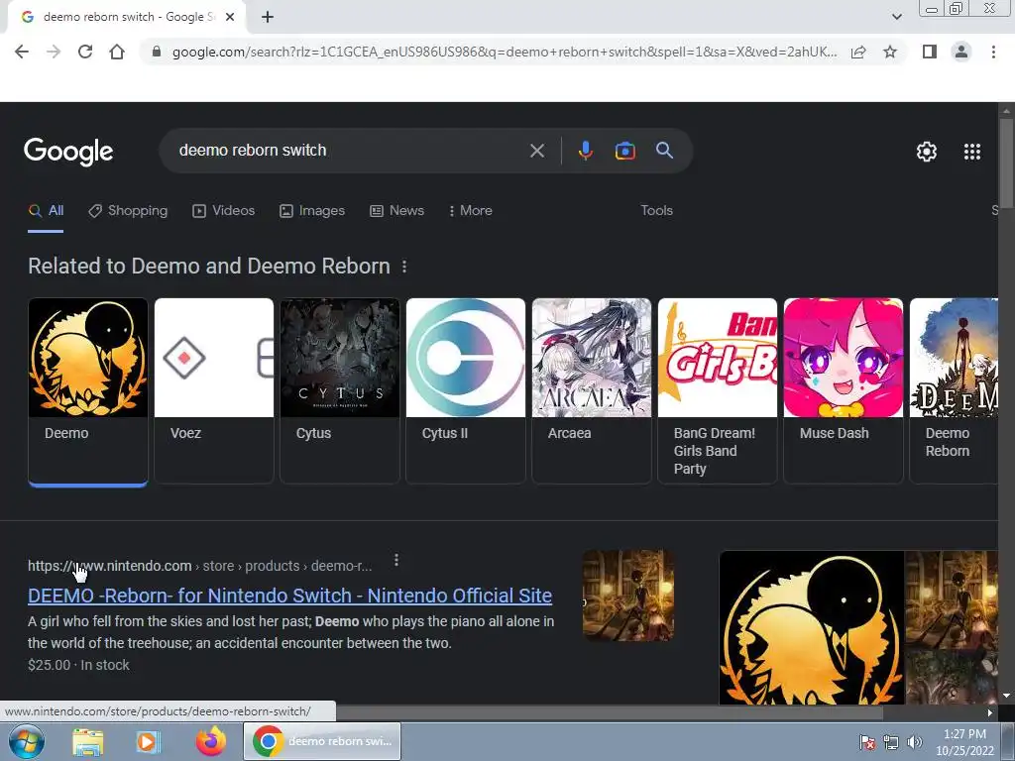Click the Google logo
Image resolution: width=1015 pixels, height=761 pixels.
68,152
